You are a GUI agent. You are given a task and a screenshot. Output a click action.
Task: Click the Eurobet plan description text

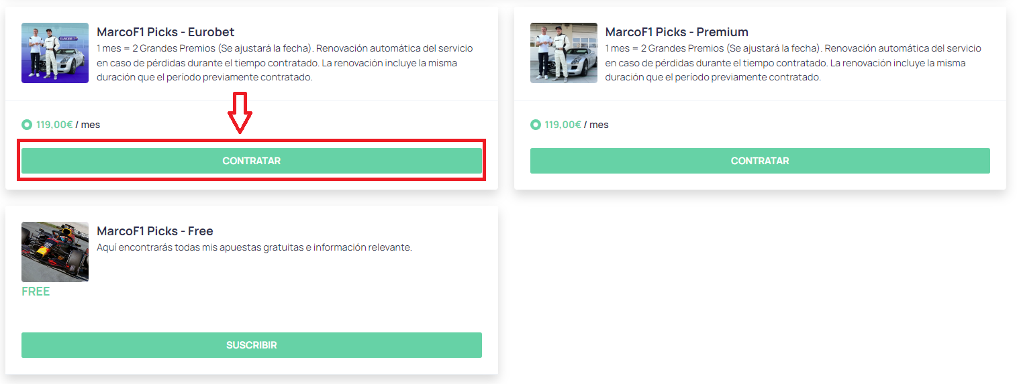click(x=285, y=63)
